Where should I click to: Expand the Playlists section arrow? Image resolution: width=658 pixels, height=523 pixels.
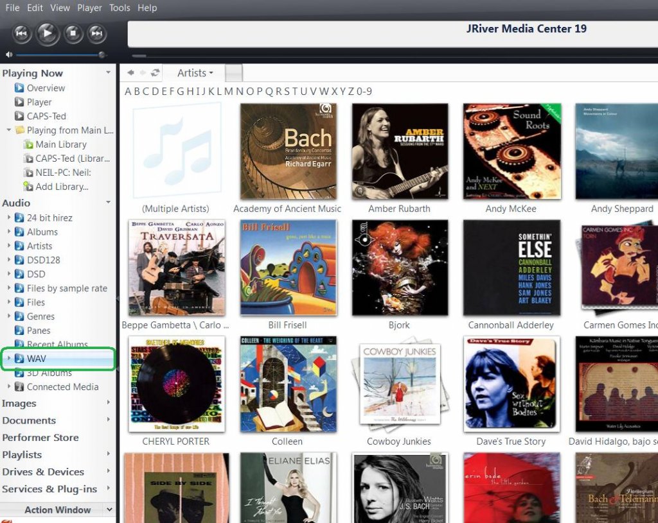[108, 454]
